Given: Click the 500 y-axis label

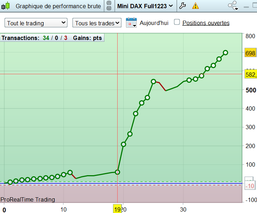Looking at the screenshot, I should point(251,90).
